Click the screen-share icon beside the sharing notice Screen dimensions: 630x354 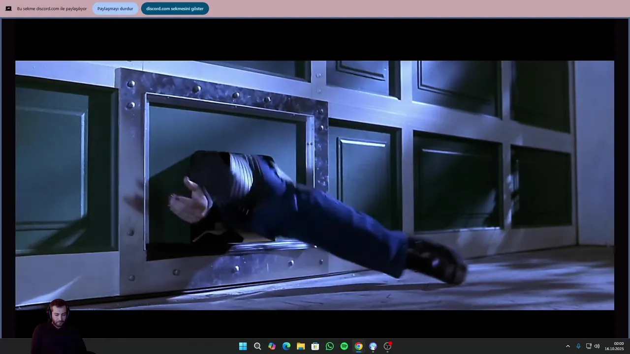[x=8, y=8]
